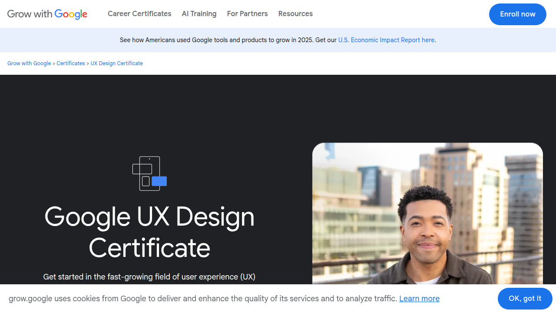
Task: Click the Grow with Google breadcrumb
Action: (x=29, y=63)
